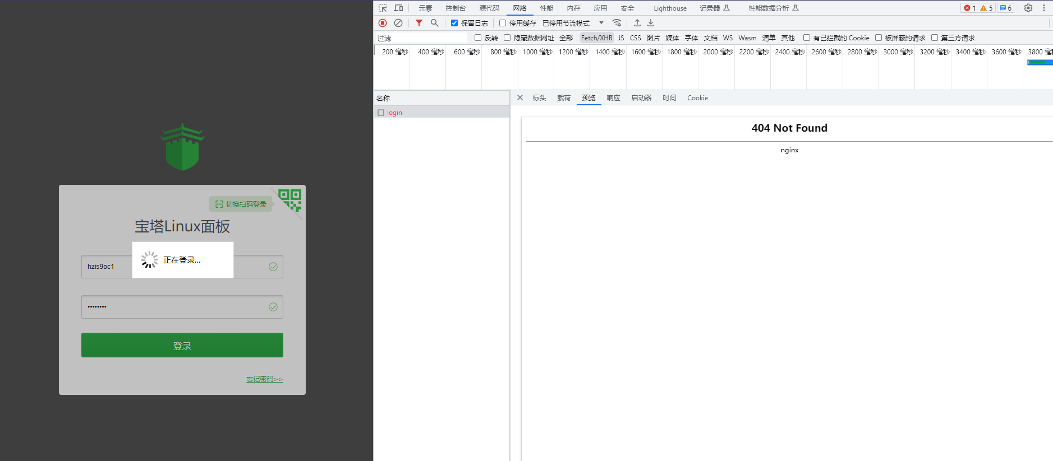Image resolution: width=1053 pixels, height=461 pixels.
Task: Export HAR file download icon
Action: 651,23
